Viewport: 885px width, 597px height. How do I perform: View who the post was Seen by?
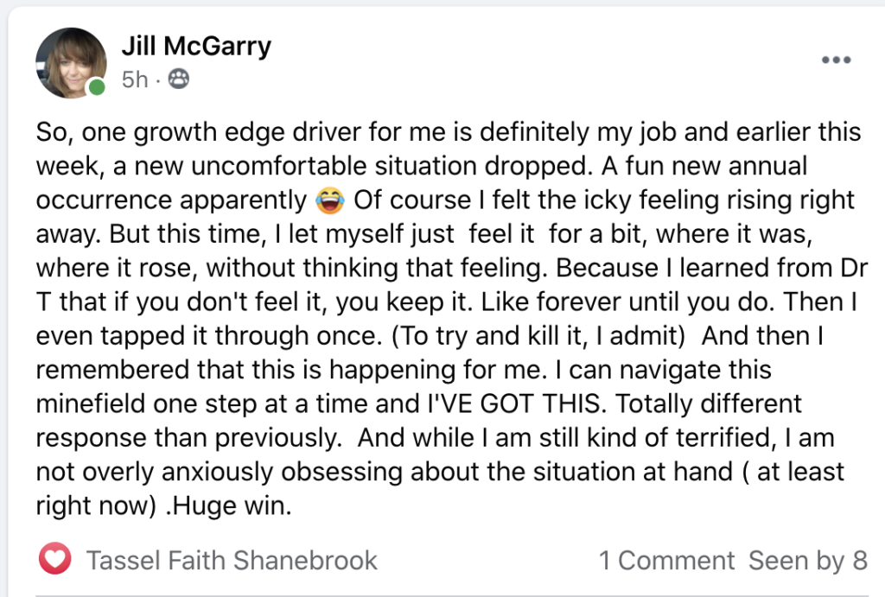pyautogui.click(x=808, y=561)
